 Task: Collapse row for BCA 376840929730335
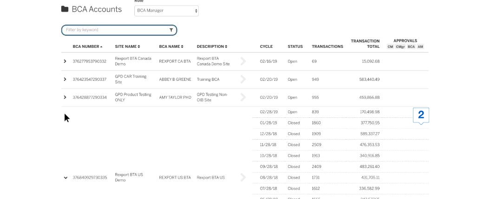[65, 178]
